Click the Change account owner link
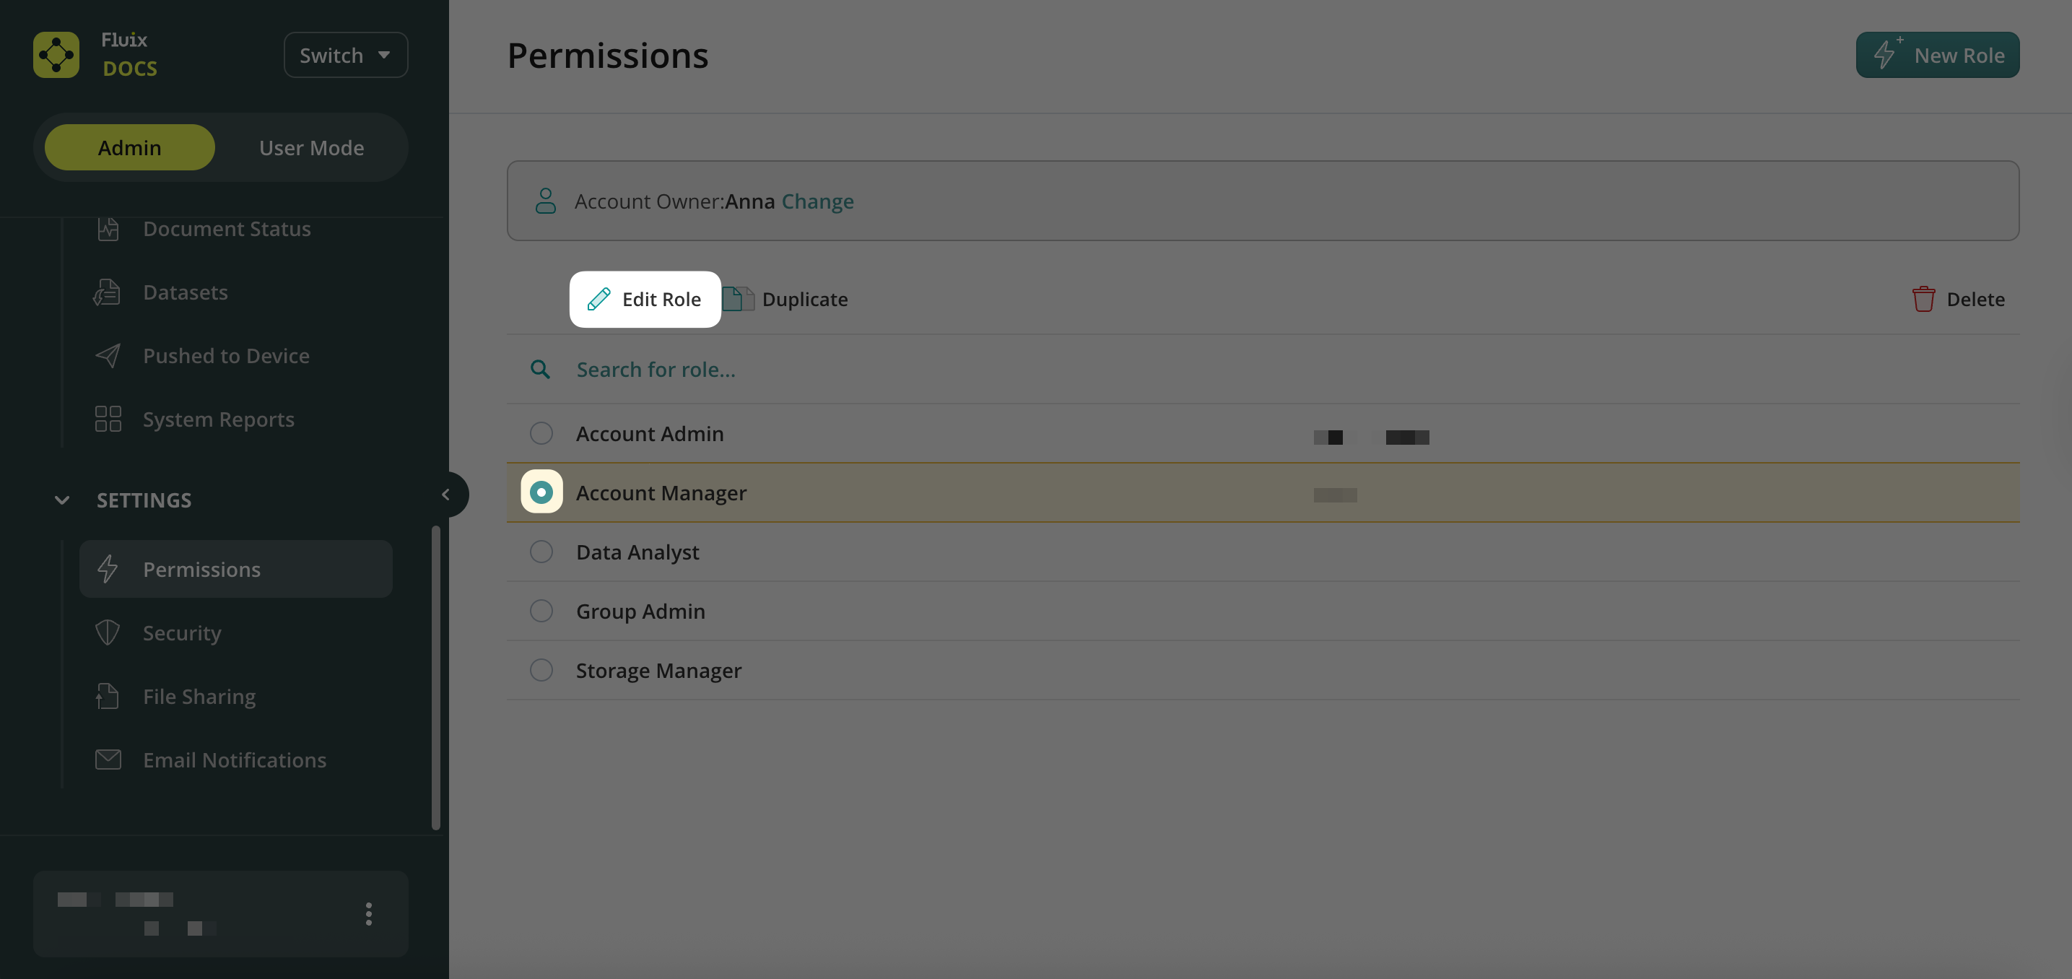This screenshot has height=979, width=2072. (x=817, y=201)
